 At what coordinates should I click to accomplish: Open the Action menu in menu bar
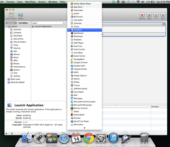(x=42, y=2)
